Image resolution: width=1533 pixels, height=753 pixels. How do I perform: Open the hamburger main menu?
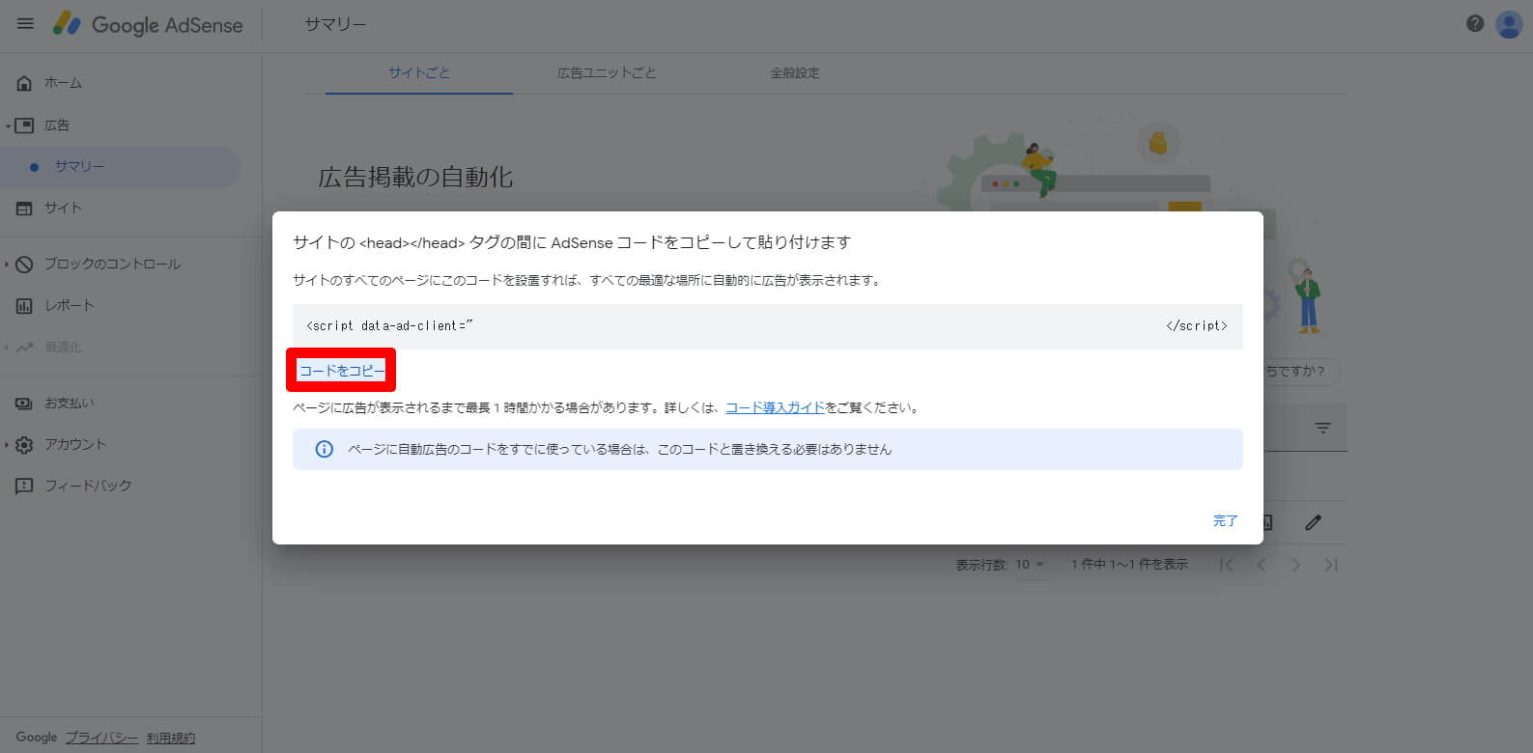pyautogui.click(x=26, y=24)
